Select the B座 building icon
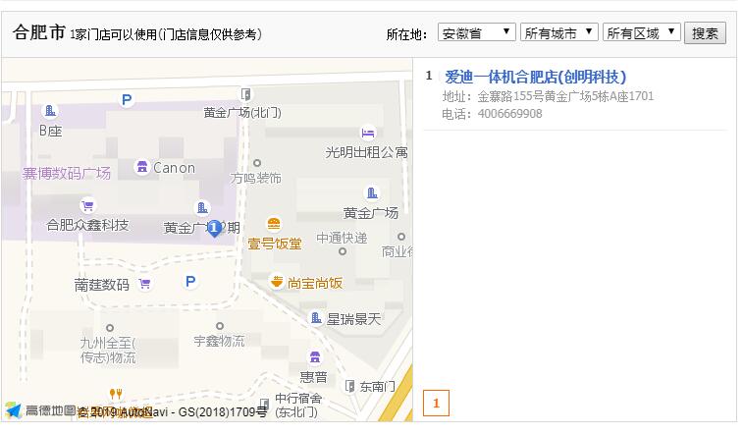The width and height of the screenshot is (743, 435). click(x=50, y=111)
